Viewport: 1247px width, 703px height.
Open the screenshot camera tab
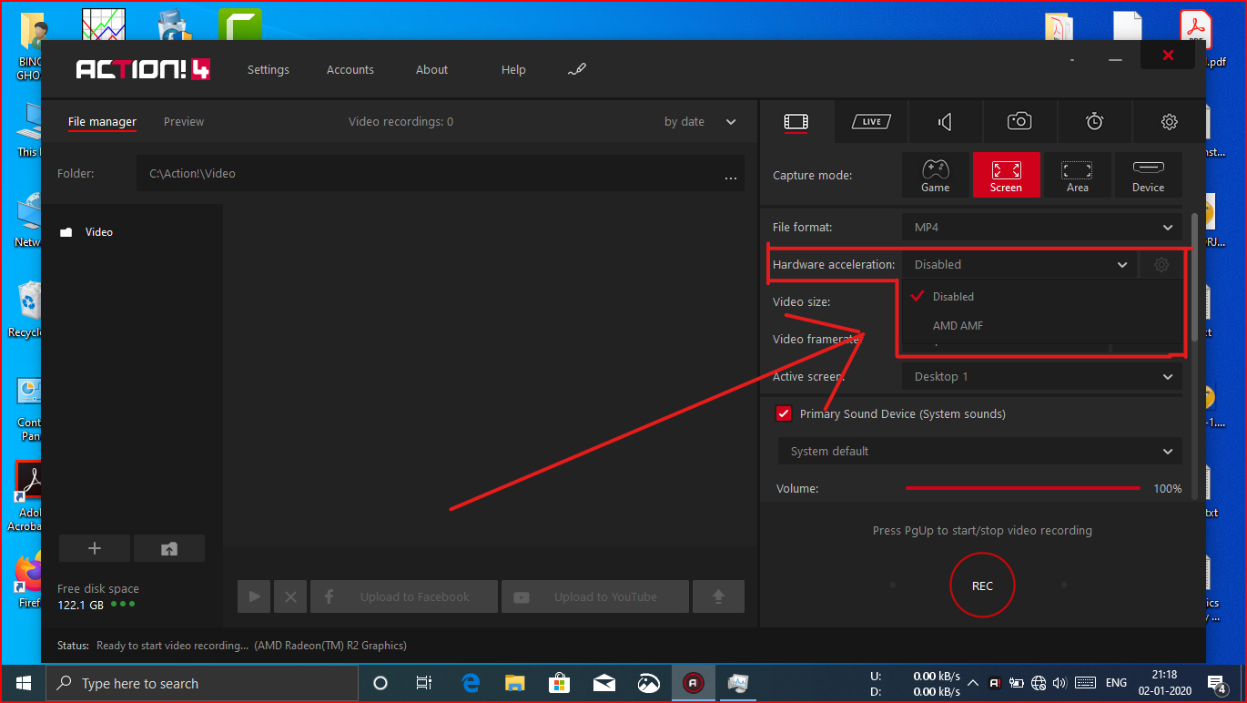[x=1019, y=121]
